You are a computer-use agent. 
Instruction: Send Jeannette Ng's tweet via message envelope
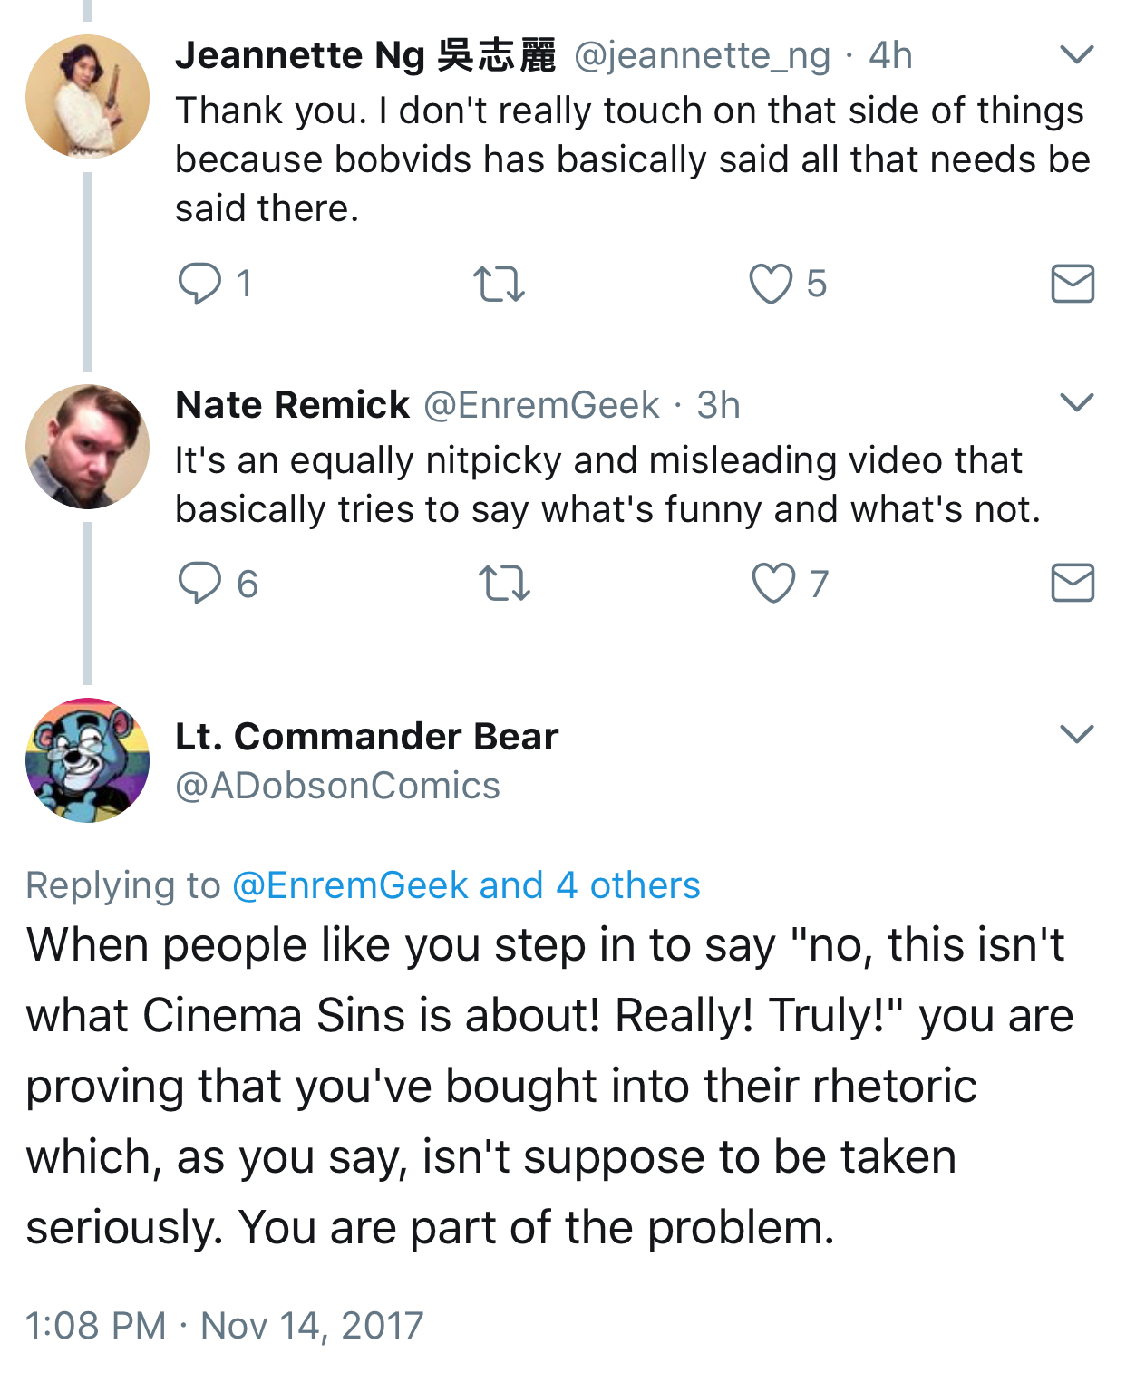pyautogui.click(x=1073, y=284)
